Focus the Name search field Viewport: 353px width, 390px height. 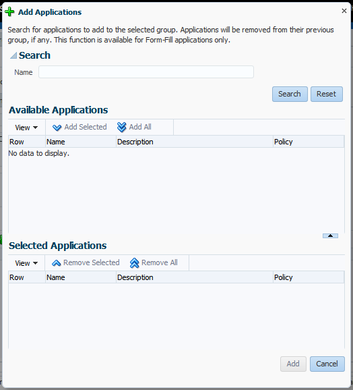(x=146, y=72)
